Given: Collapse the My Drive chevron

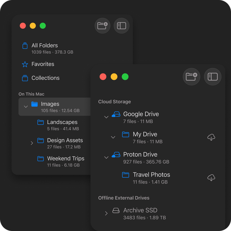Looking at the screenshot, I should pos(113,137).
